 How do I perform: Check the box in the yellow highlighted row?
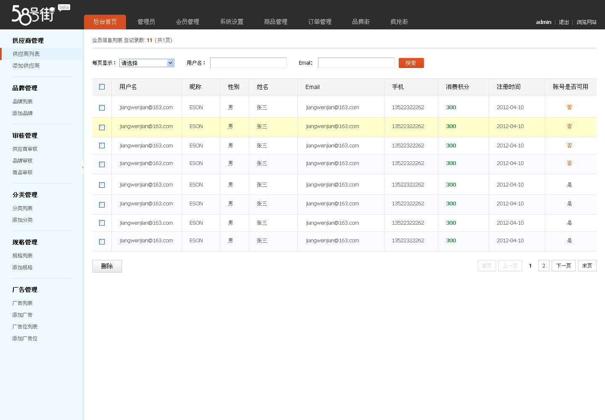click(x=102, y=127)
